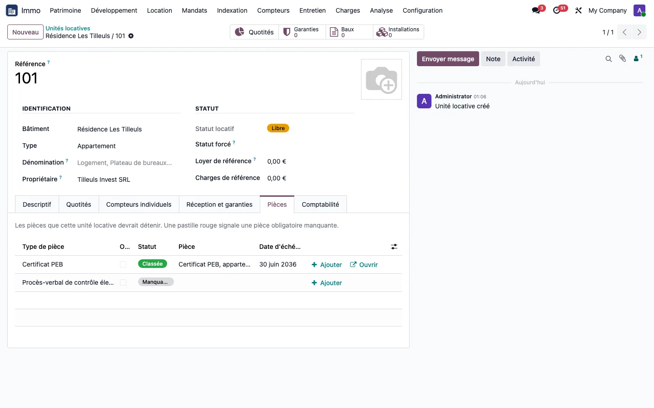This screenshot has width=654, height=408.
Task: Click the Envoyer message button
Action: pos(448,59)
